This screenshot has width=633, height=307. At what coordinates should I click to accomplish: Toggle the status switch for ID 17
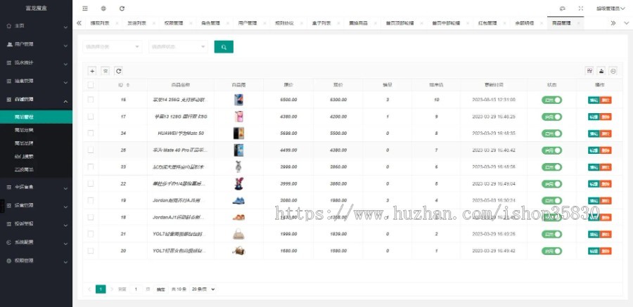click(551, 117)
